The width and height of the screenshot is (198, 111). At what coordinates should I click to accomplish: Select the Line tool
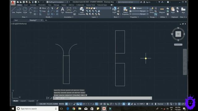point(13,10)
